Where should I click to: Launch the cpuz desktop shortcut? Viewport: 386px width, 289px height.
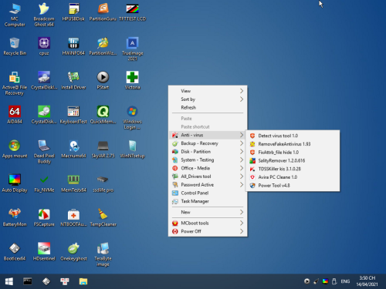point(44,46)
